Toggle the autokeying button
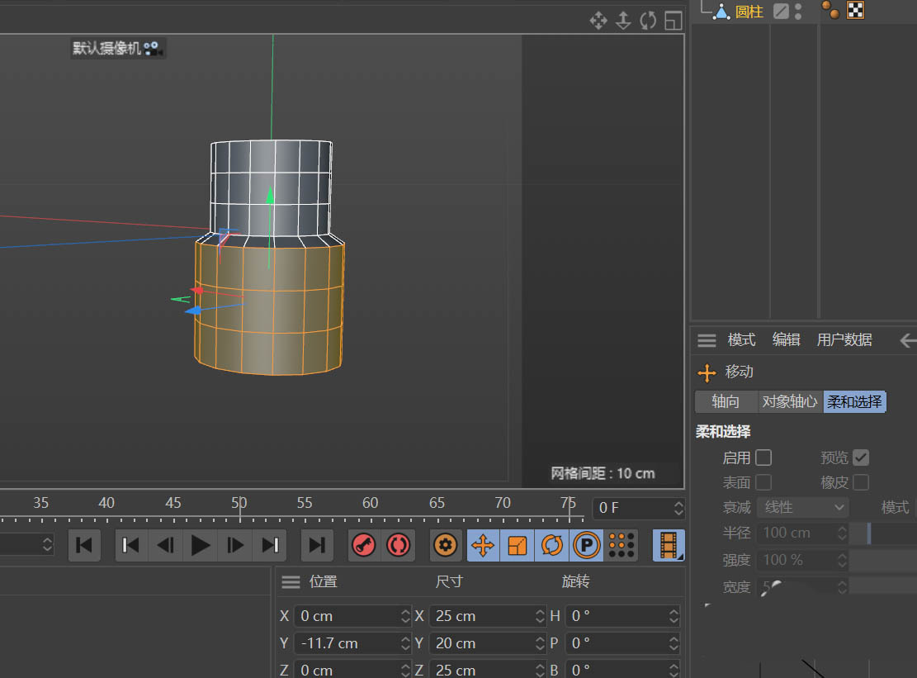 pyautogui.click(x=398, y=545)
